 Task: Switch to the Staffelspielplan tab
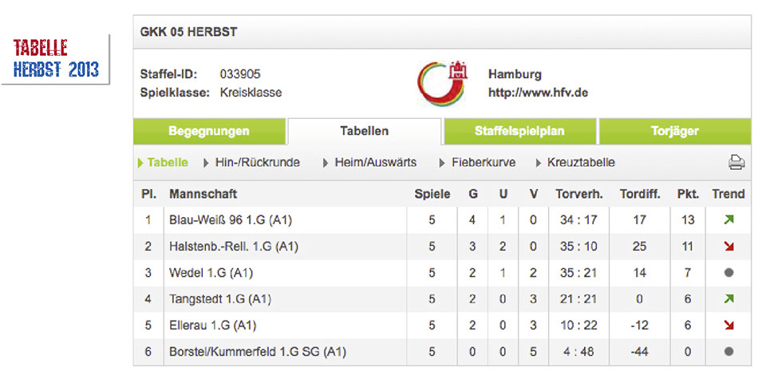519,132
